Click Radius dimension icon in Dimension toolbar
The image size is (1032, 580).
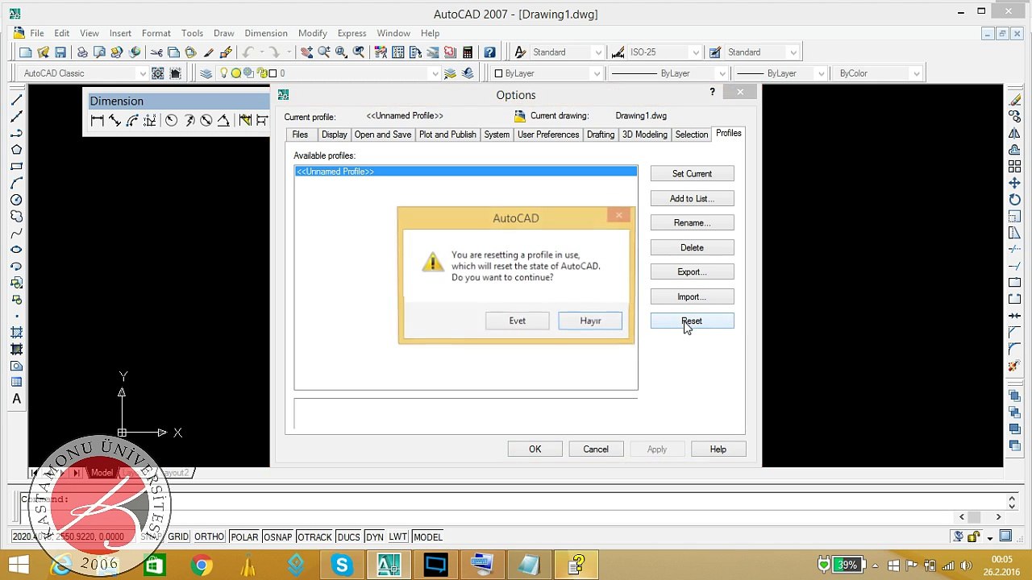click(172, 121)
